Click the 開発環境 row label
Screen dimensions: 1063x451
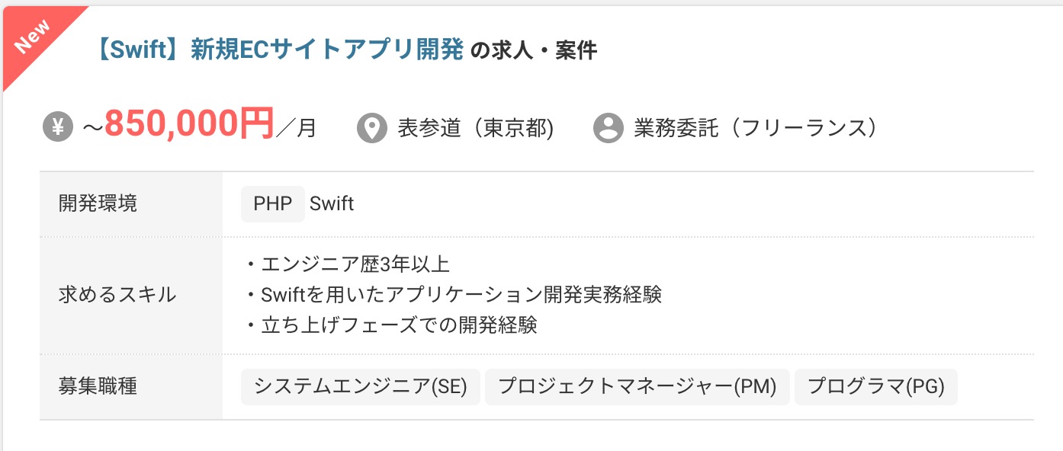tap(98, 204)
